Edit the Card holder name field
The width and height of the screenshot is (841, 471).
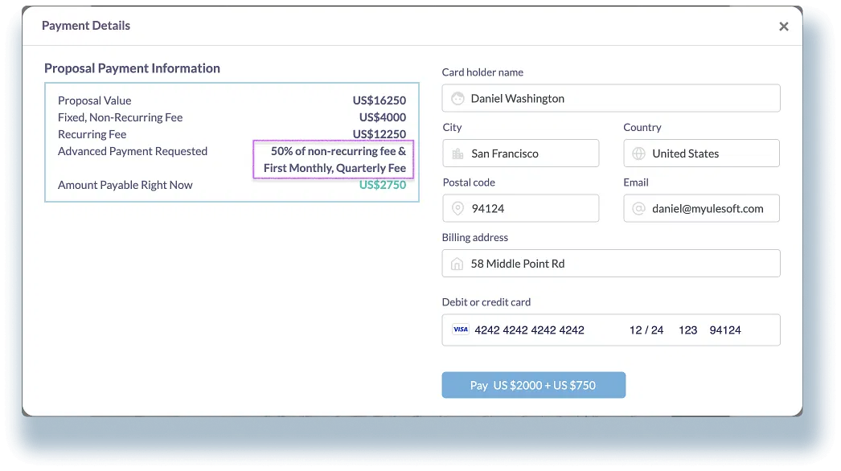pyautogui.click(x=611, y=98)
